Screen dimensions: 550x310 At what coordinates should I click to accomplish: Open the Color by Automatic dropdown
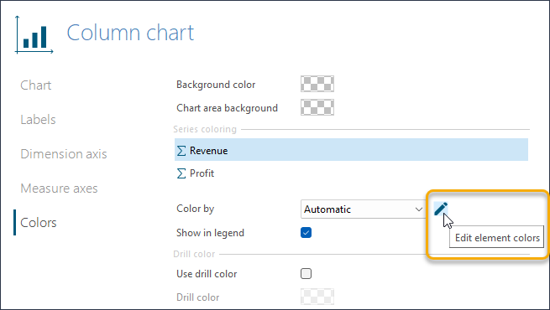[363, 209]
